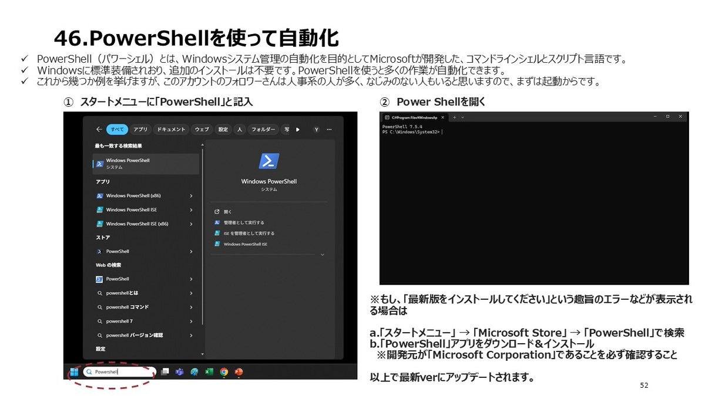
Task: Expand the Store PowerShell result chevron
Action: pos(191,251)
